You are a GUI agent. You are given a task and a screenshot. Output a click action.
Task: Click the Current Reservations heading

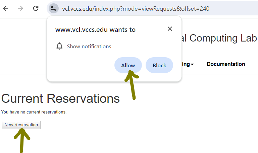(60, 98)
